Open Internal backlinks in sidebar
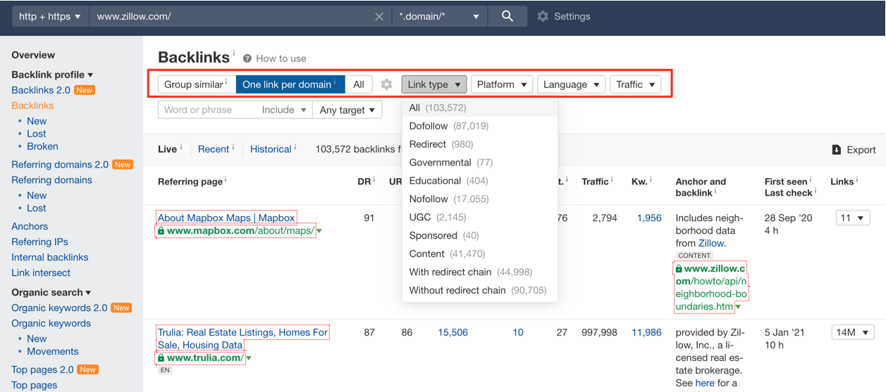This screenshot has width=886, height=392. coord(50,258)
